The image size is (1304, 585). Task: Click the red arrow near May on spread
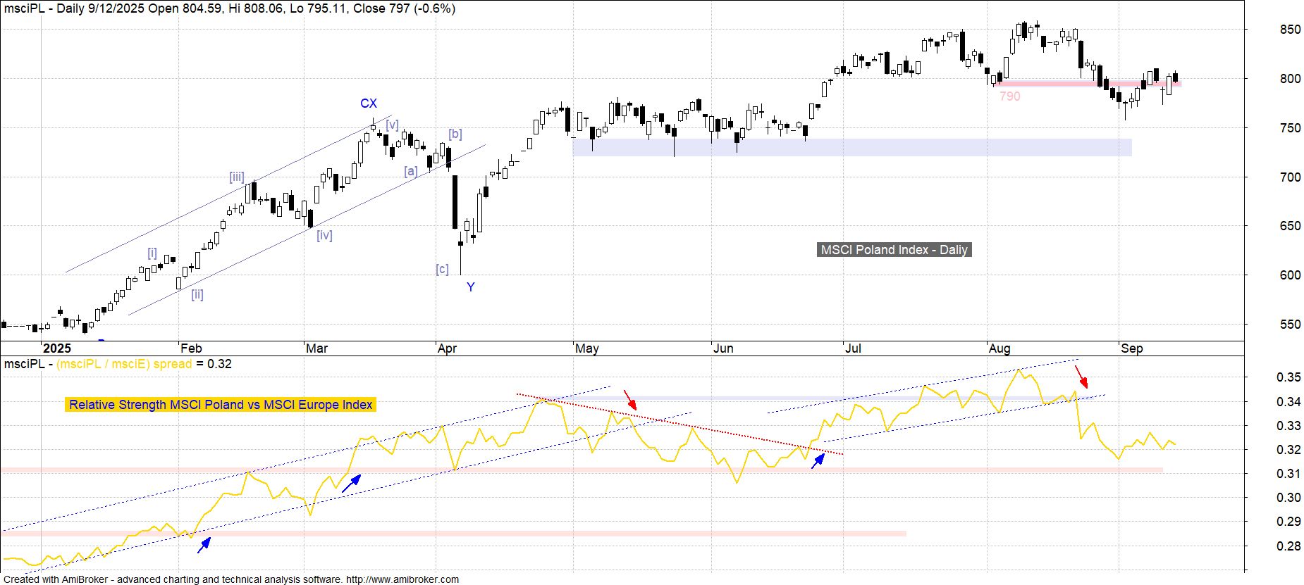pos(630,399)
